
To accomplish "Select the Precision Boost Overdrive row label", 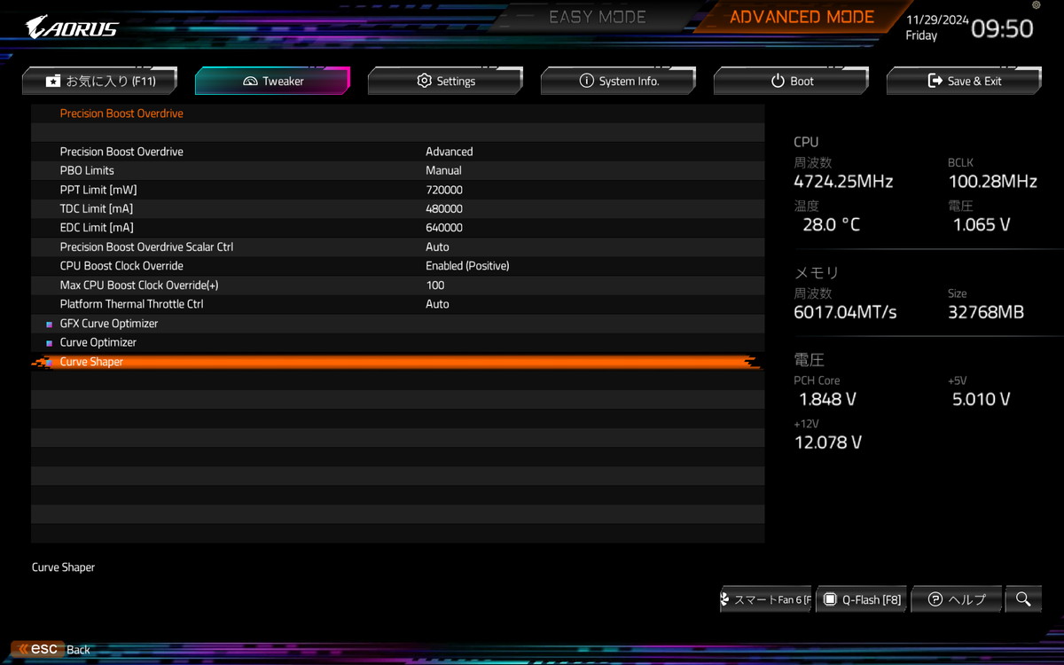I will pos(121,152).
